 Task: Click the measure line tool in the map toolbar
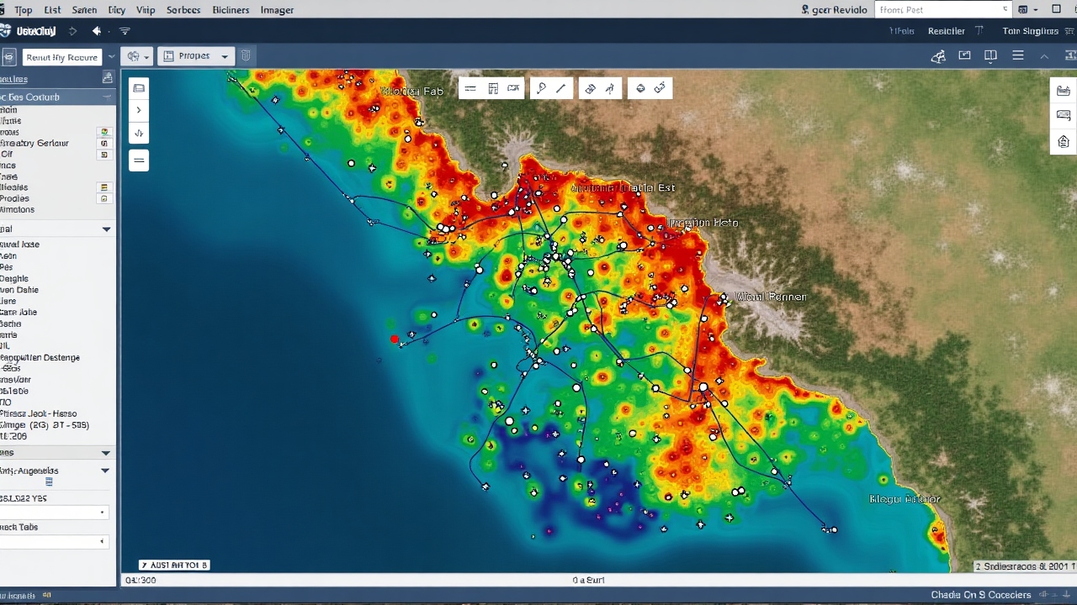tap(561, 88)
